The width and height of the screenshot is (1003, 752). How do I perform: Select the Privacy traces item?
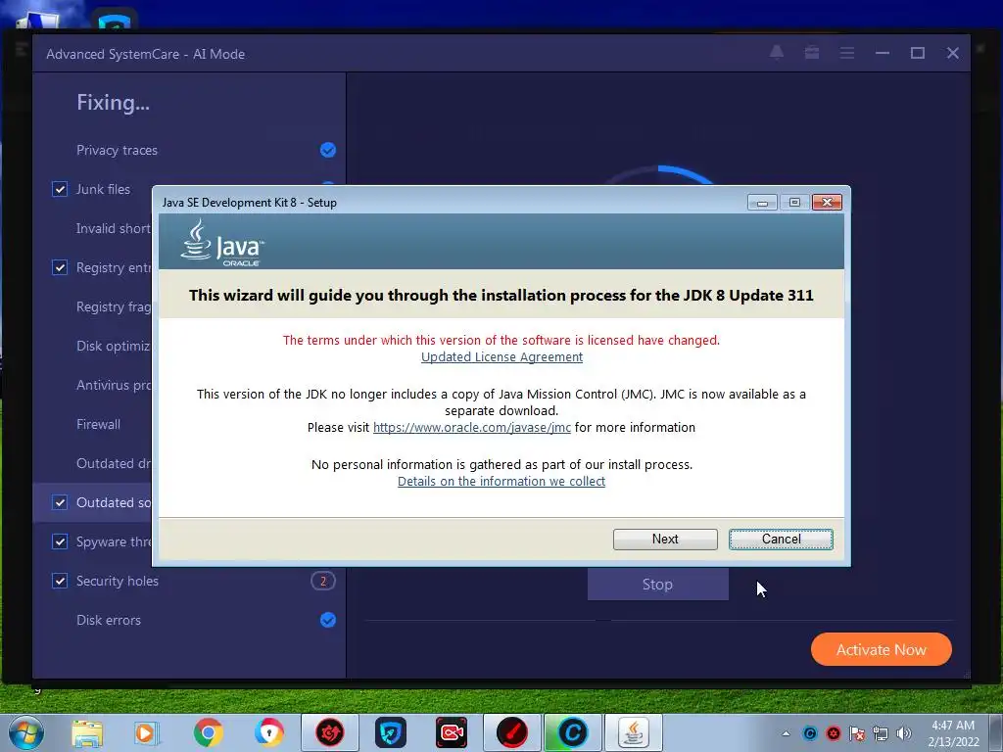tap(117, 150)
